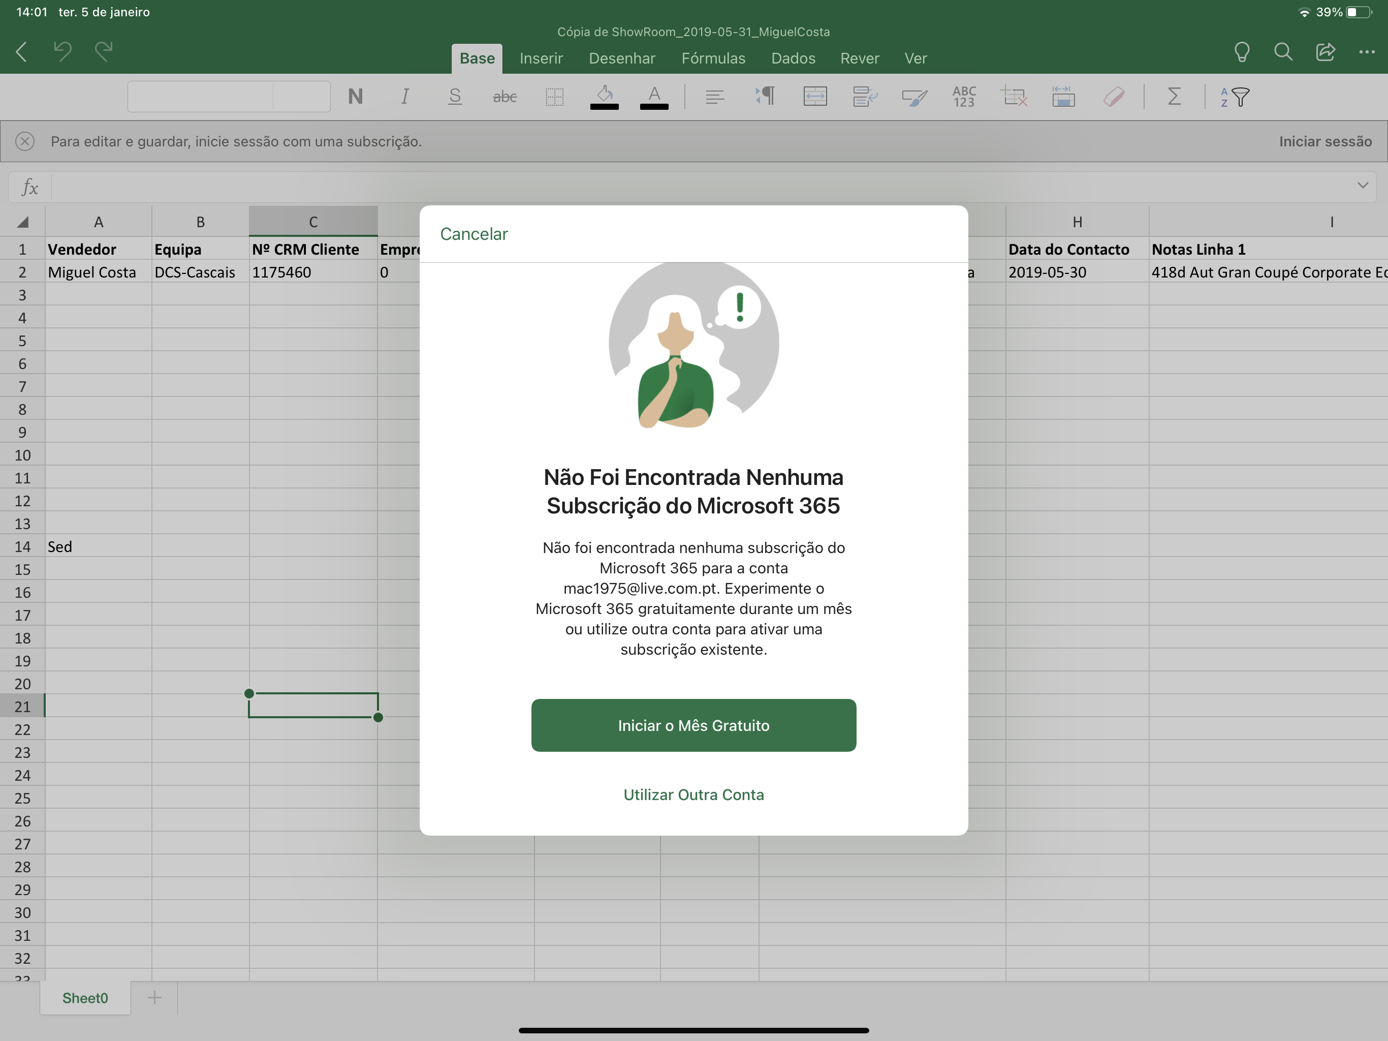Switch to the Fórmulas tab
The image size is (1388, 1041).
coord(713,58)
